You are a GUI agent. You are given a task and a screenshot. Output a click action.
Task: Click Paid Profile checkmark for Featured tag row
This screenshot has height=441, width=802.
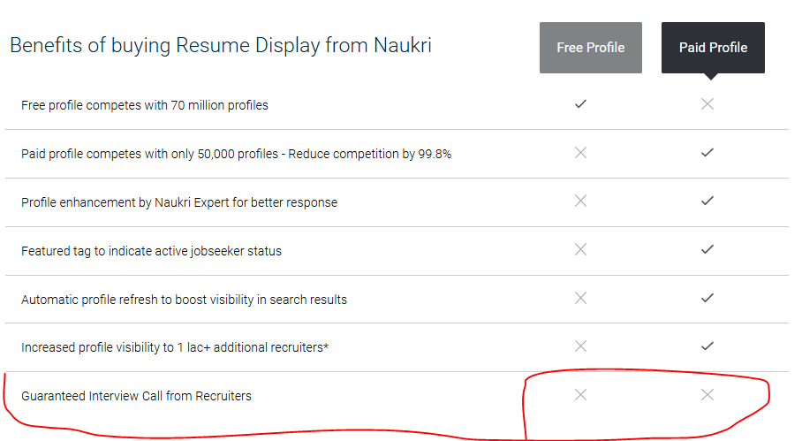(x=707, y=249)
